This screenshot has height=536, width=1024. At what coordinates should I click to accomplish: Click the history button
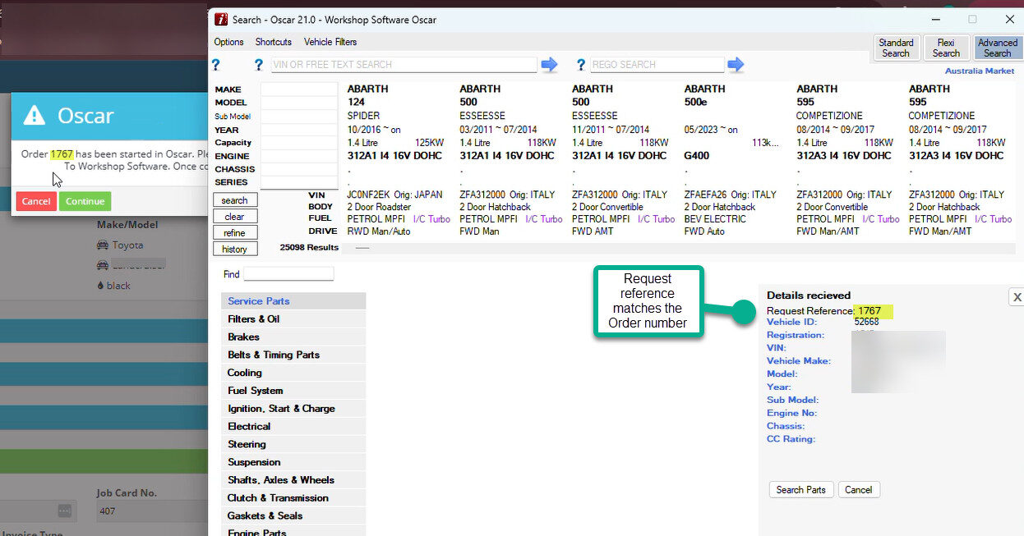[x=234, y=250]
